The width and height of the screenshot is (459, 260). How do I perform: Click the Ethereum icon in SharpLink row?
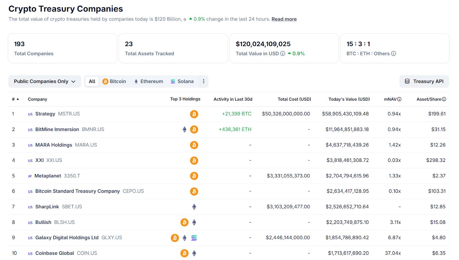pos(194,207)
